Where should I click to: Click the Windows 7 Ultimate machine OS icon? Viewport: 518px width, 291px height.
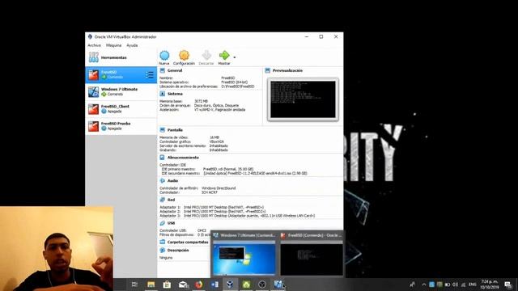coord(94,92)
